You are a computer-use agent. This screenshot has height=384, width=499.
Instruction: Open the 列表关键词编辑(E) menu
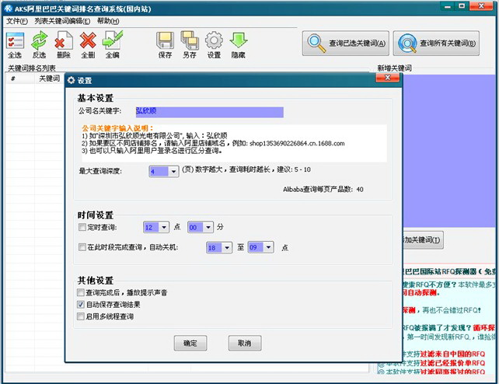pyautogui.click(x=62, y=21)
